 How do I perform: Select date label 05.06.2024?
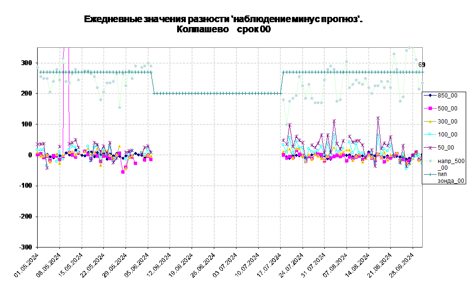[x=137, y=265]
